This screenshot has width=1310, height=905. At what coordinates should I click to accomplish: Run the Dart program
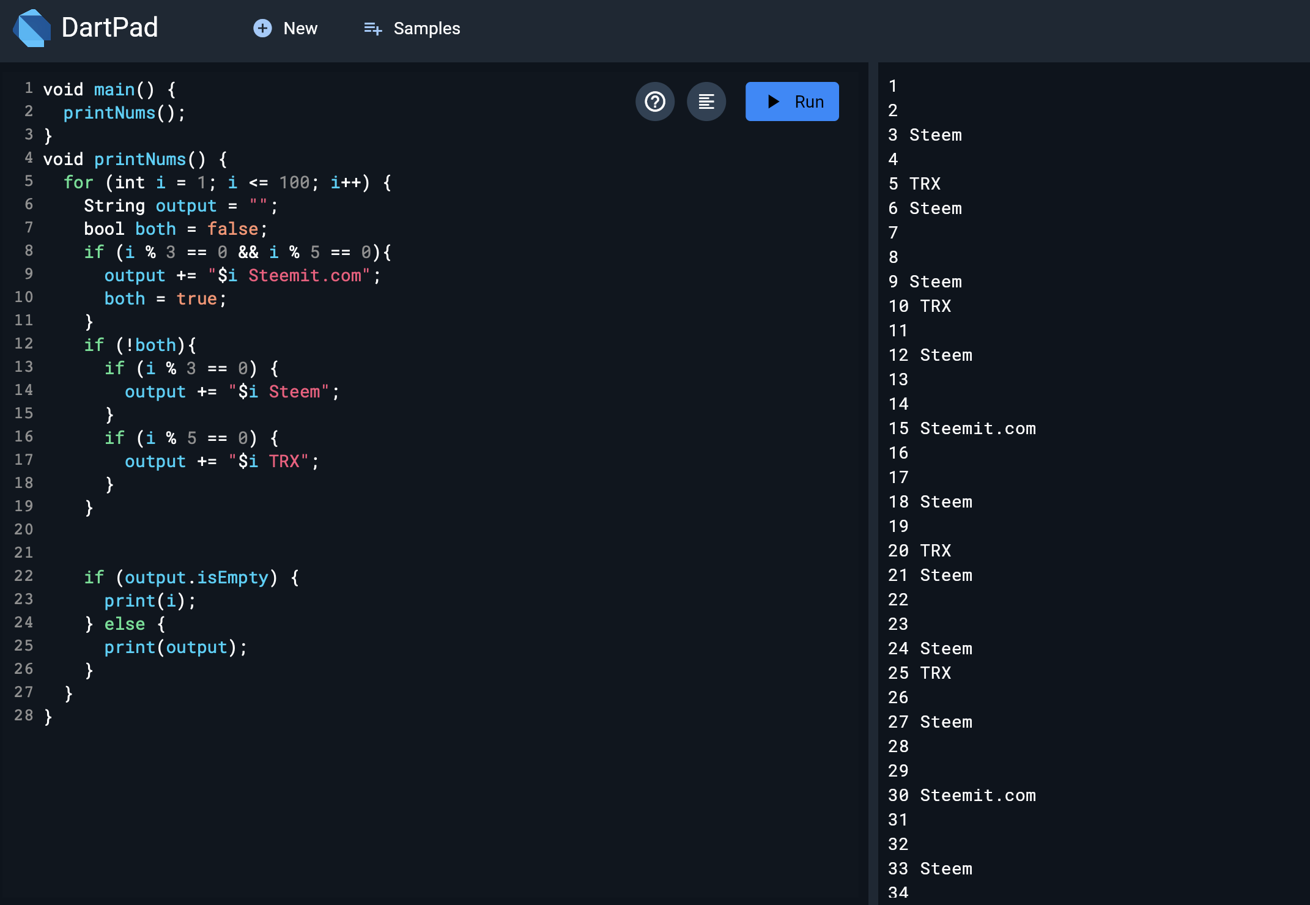792,102
